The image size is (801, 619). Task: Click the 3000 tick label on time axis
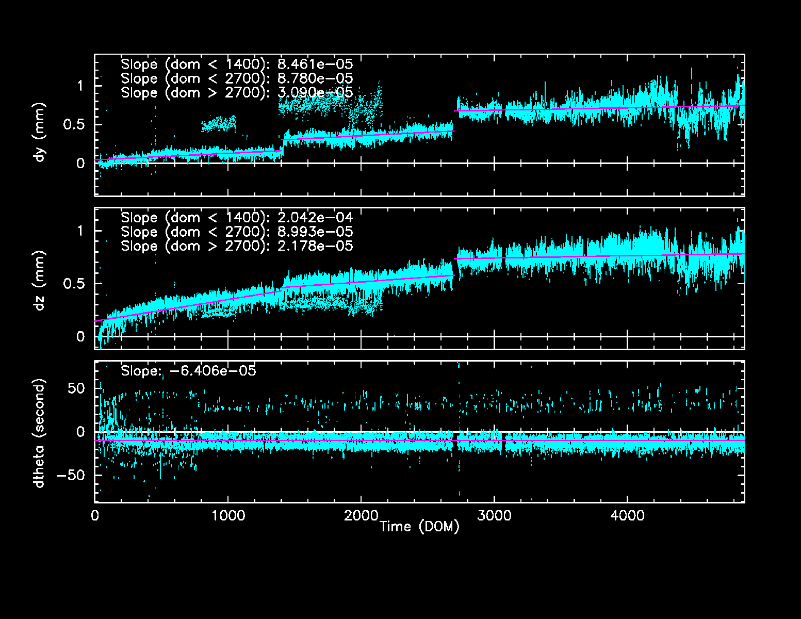[494, 516]
